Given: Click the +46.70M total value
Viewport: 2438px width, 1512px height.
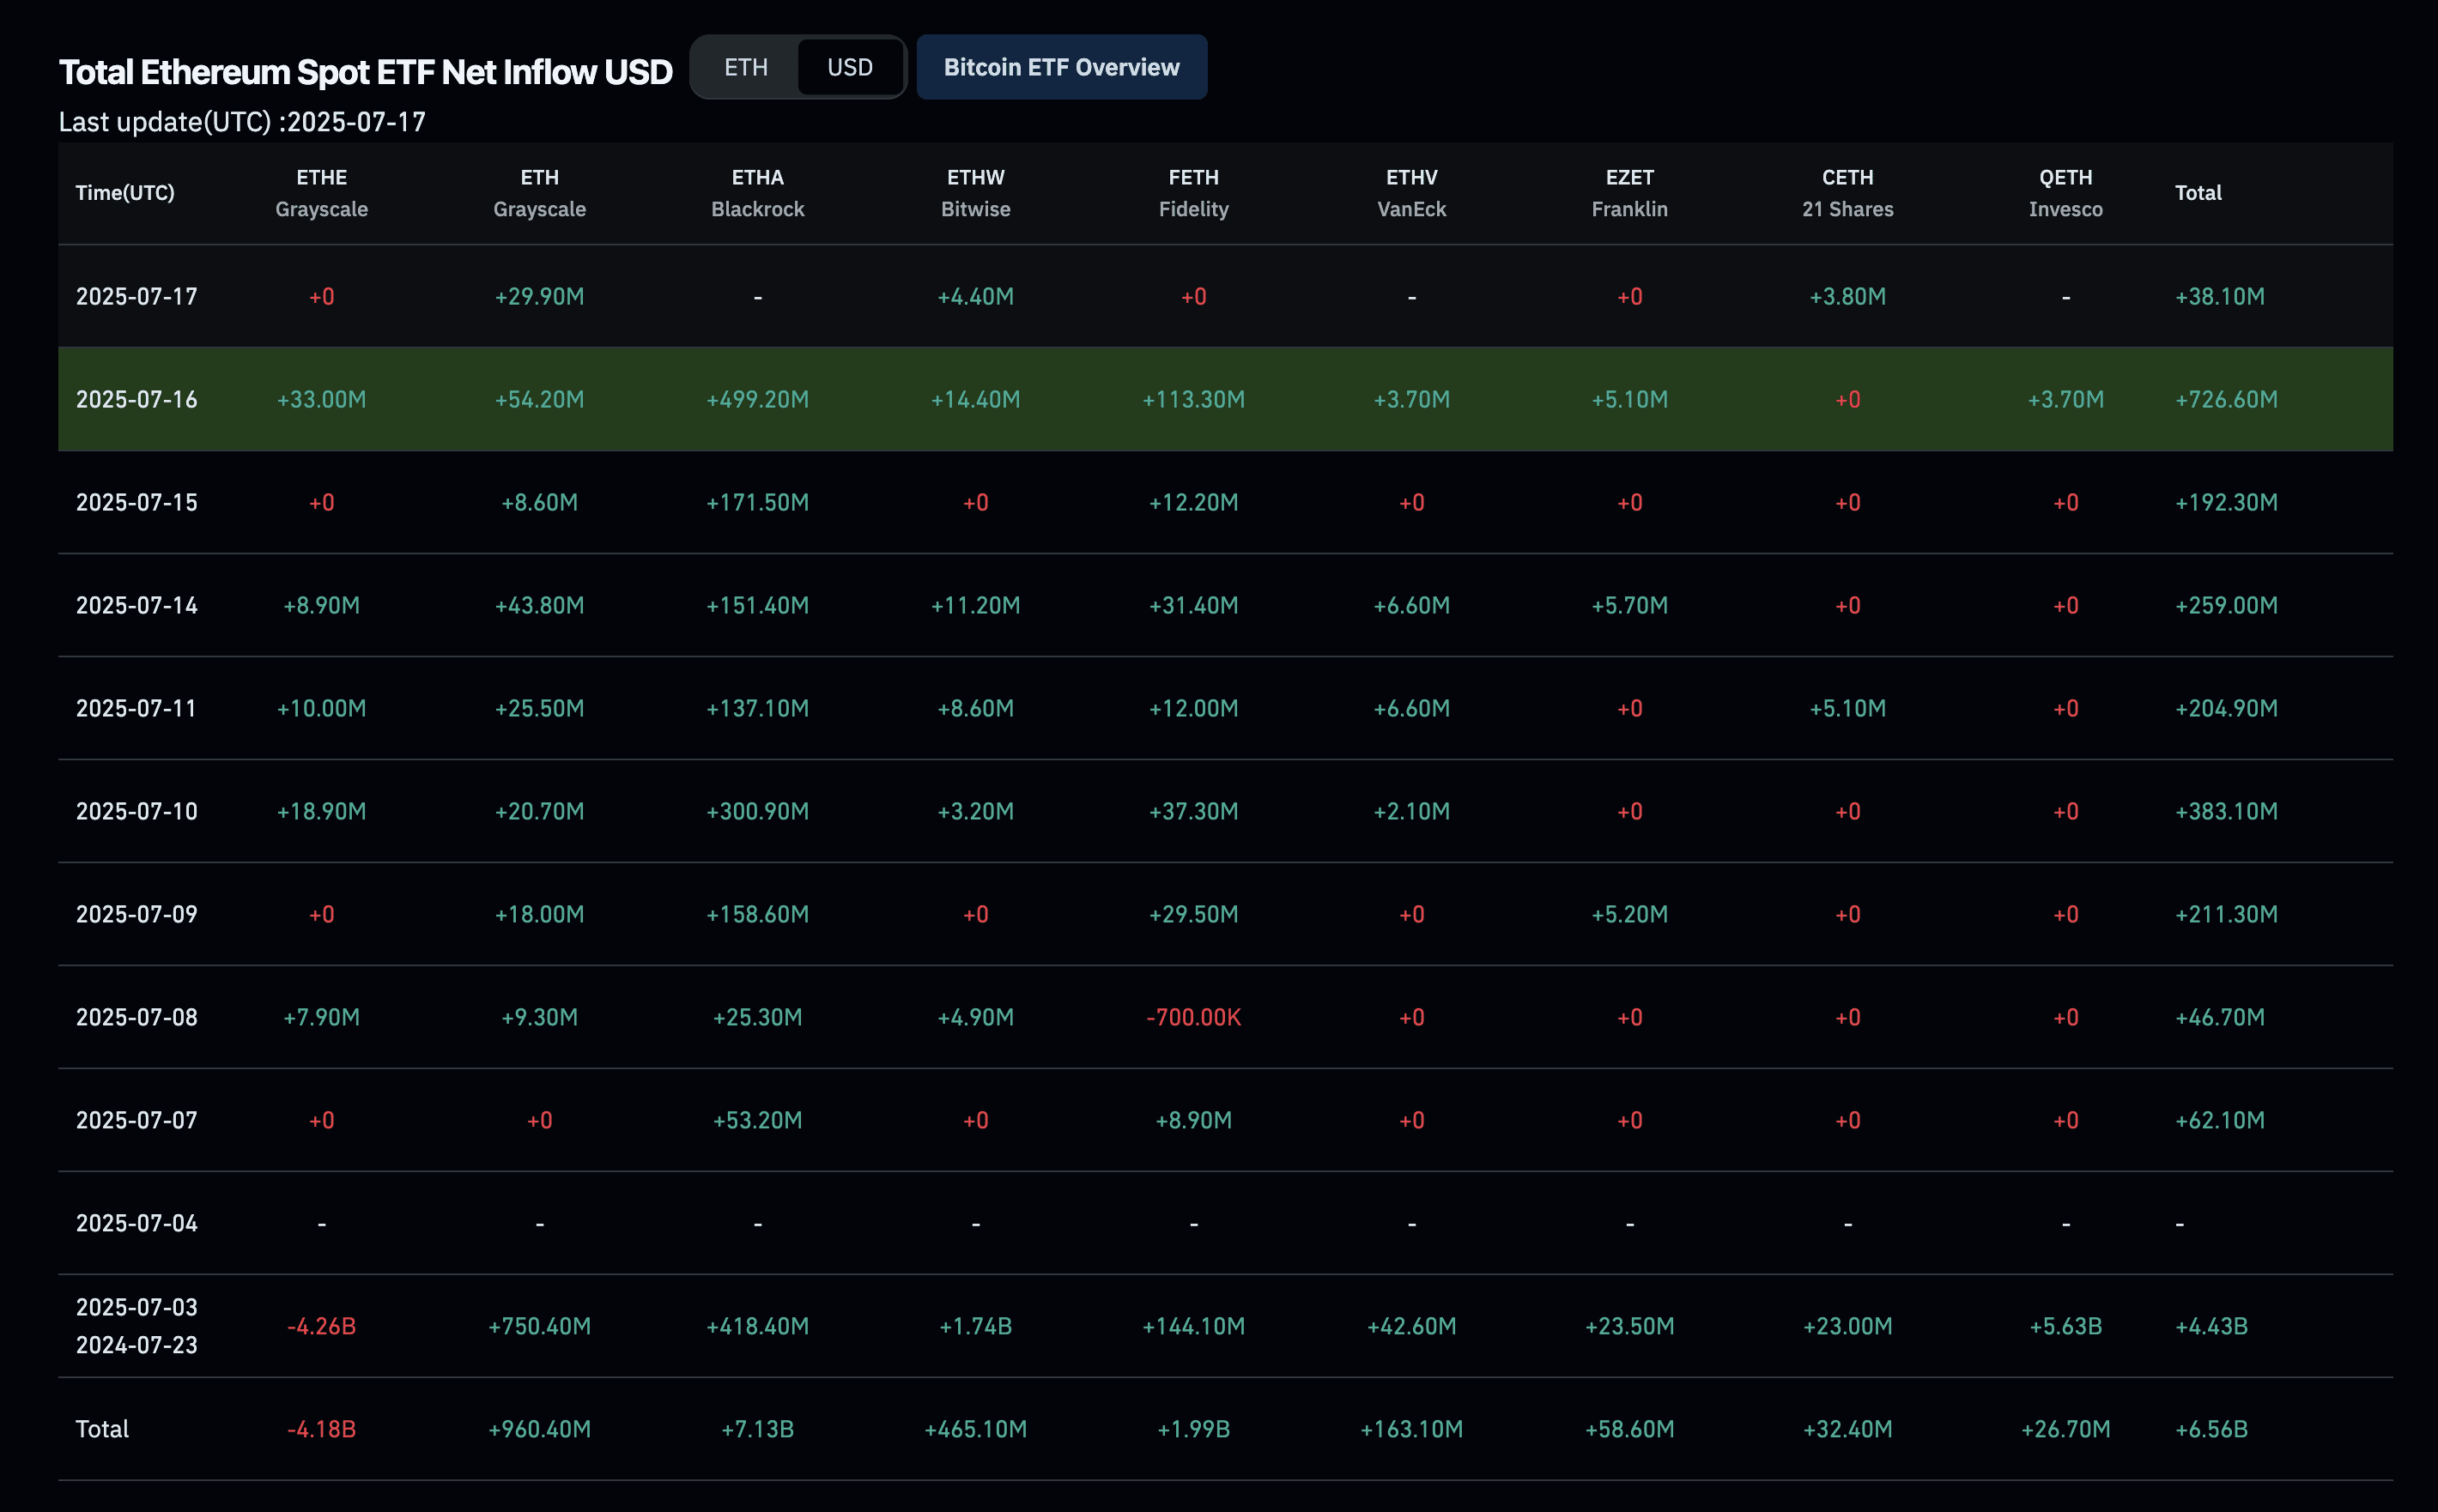Looking at the screenshot, I should tap(2220, 1018).
